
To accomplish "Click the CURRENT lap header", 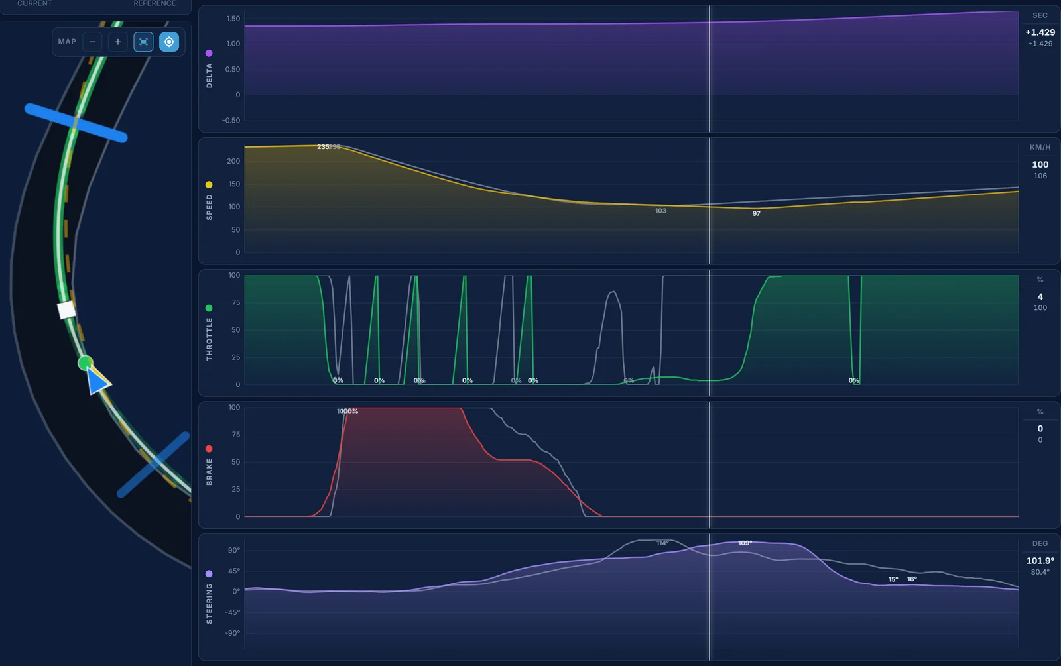I will pos(34,3).
